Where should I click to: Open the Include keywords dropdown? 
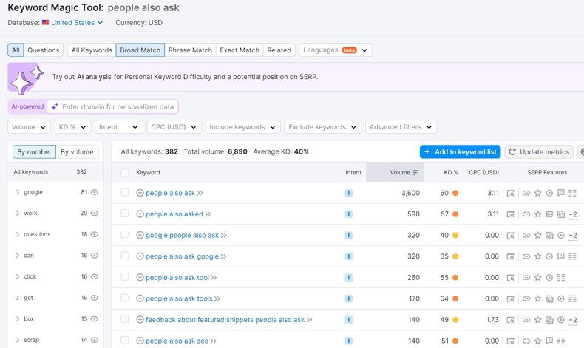point(242,127)
